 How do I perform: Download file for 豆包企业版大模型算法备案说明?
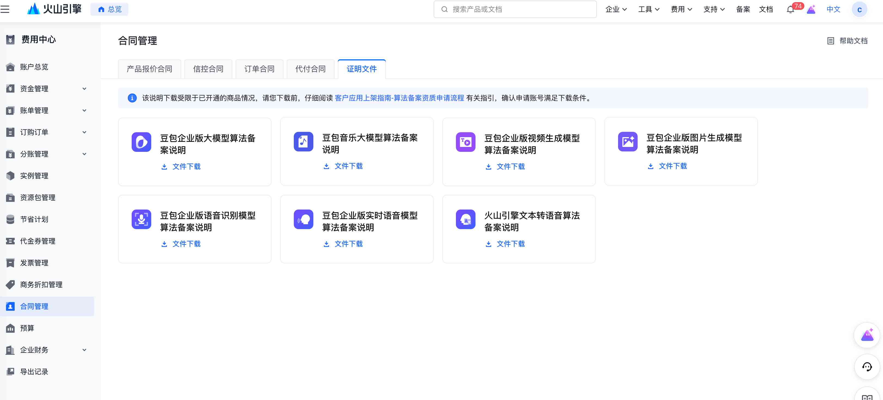click(x=181, y=167)
